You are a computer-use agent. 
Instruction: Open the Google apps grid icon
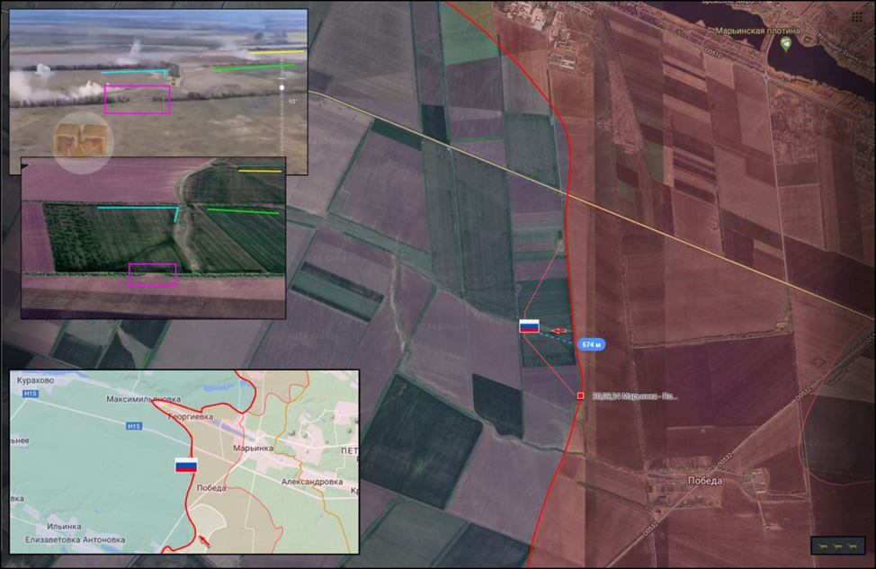tap(856, 17)
